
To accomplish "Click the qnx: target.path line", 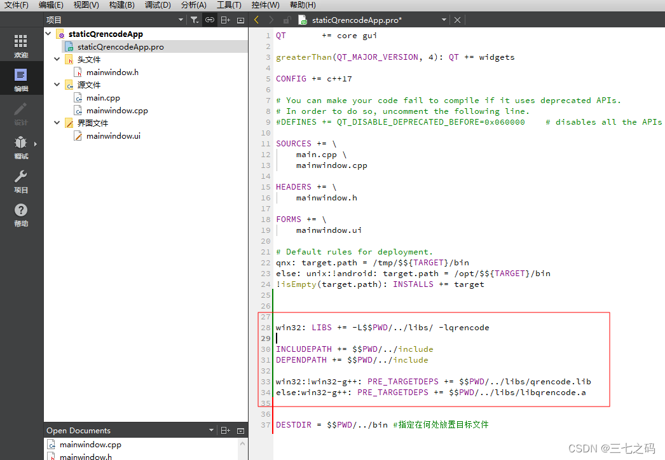I will [x=373, y=263].
